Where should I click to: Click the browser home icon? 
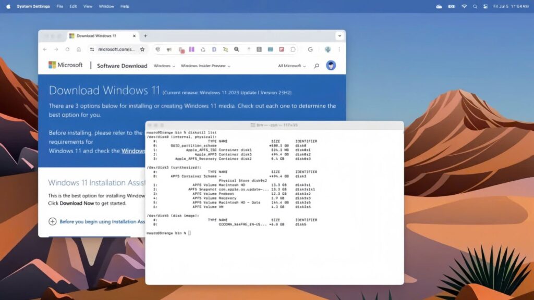78,49
